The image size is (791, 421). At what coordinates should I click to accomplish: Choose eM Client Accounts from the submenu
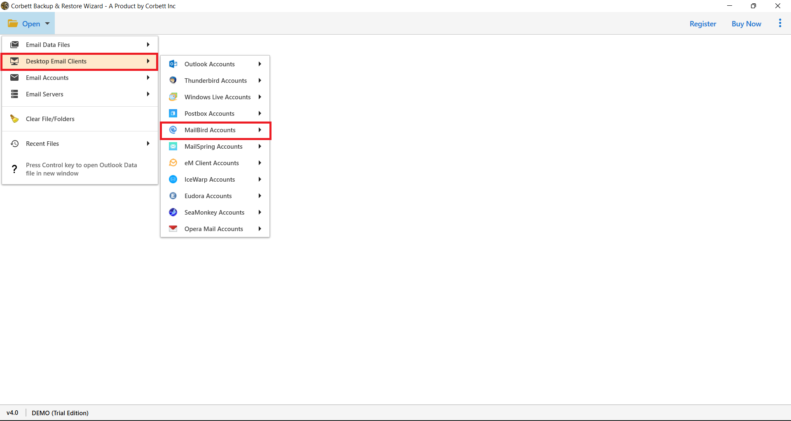[x=215, y=163]
